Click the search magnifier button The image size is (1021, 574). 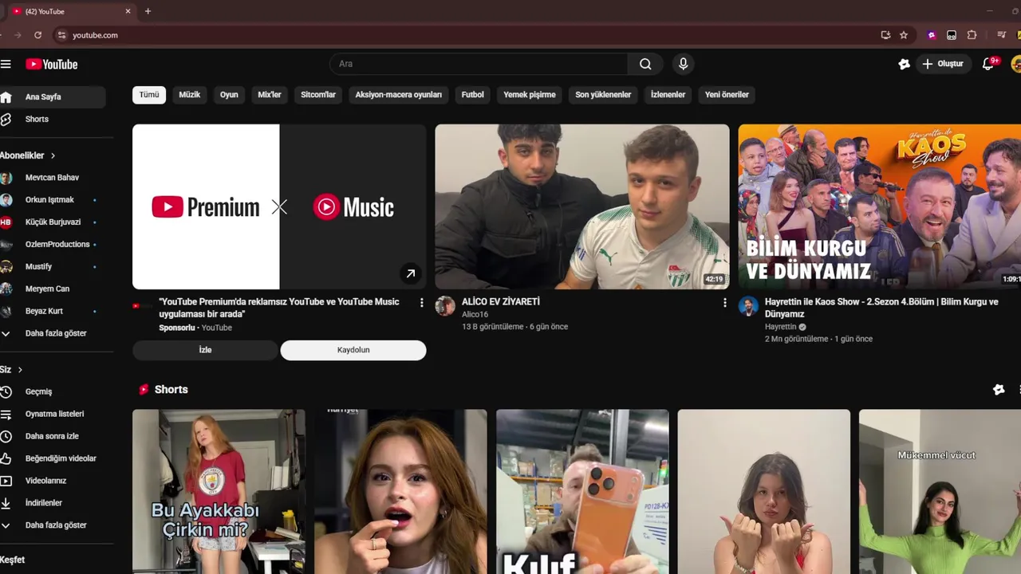pos(645,64)
